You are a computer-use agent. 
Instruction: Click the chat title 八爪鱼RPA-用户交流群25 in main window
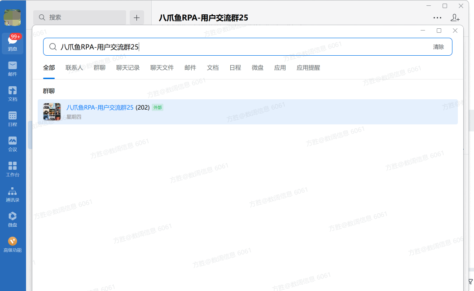pyautogui.click(x=203, y=18)
